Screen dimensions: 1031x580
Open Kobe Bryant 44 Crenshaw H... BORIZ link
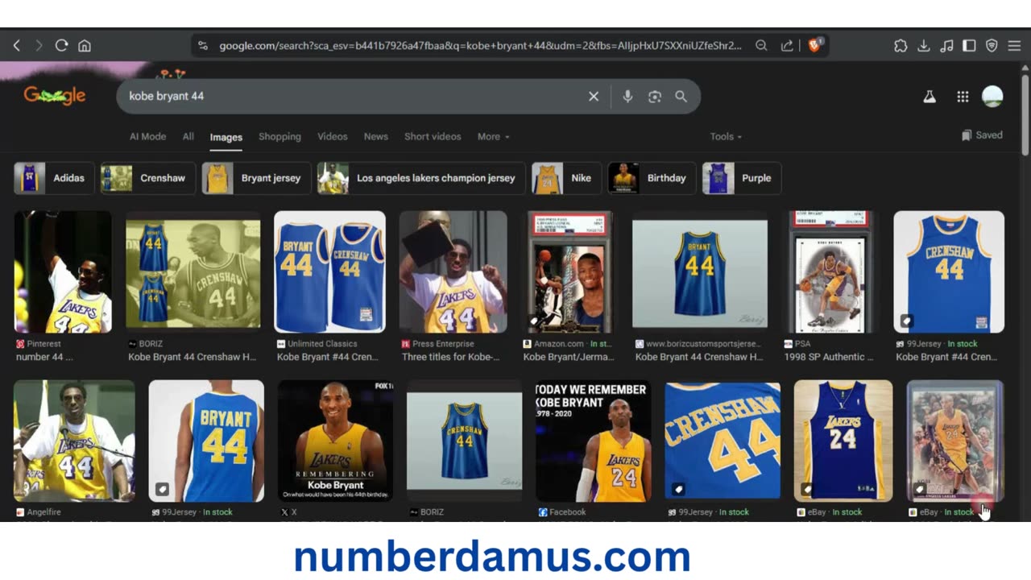click(x=193, y=357)
